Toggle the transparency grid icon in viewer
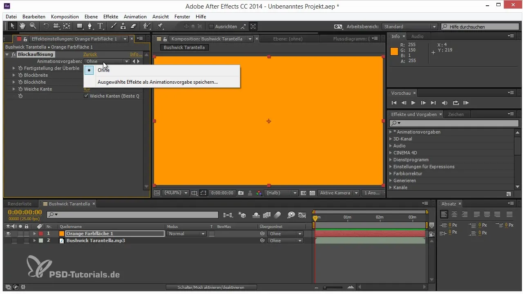Image resolution: width=523 pixels, height=294 pixels. [x=313, y=193]
